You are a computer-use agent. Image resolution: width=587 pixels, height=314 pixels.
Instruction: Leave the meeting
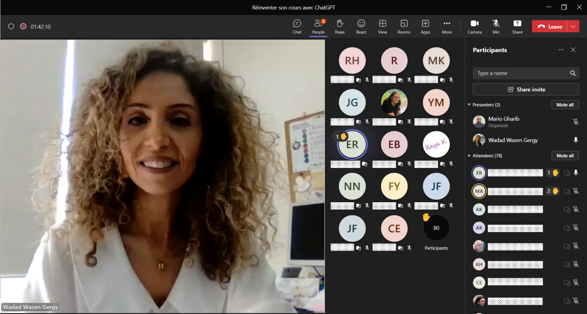550,26
